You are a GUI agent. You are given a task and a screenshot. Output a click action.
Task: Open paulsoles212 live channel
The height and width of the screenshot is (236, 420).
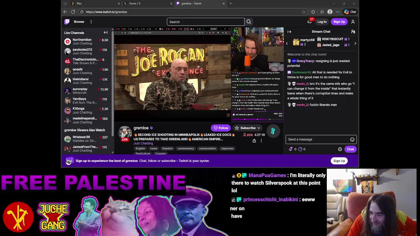coord(86,51)
